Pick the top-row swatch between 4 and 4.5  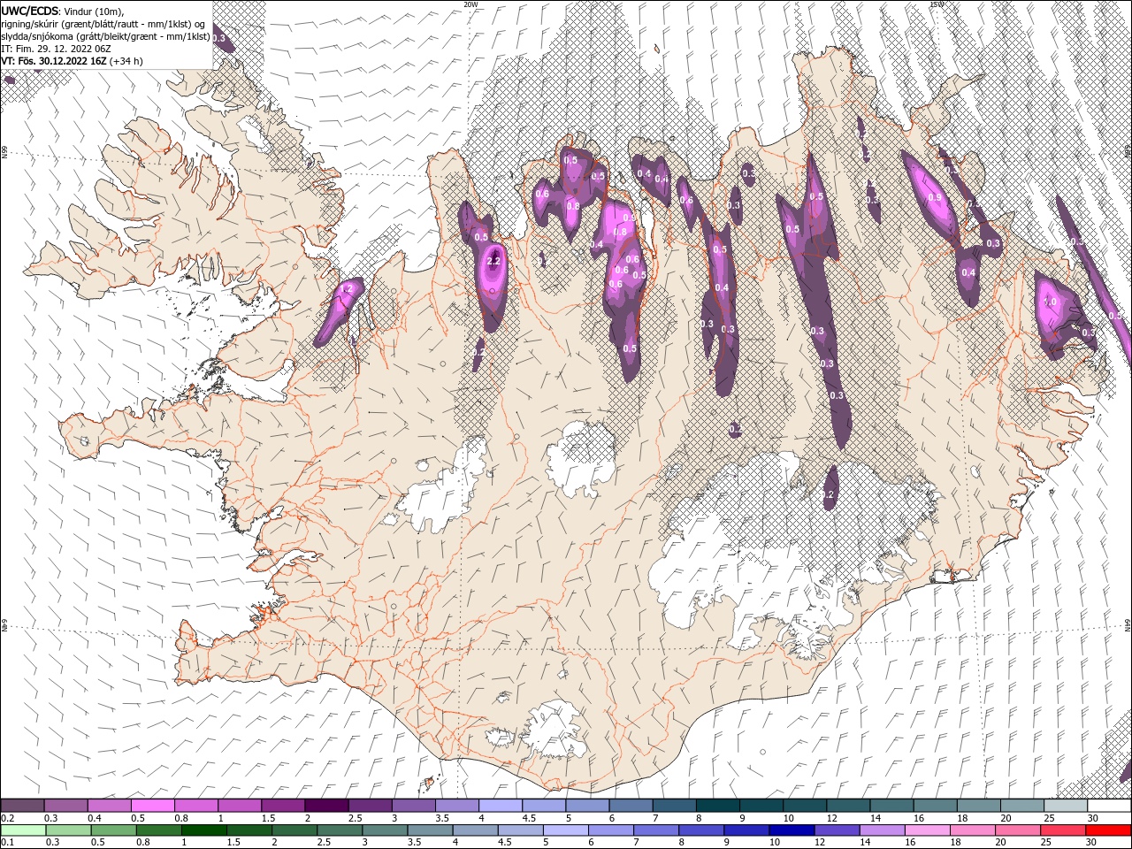coord(501,805)
